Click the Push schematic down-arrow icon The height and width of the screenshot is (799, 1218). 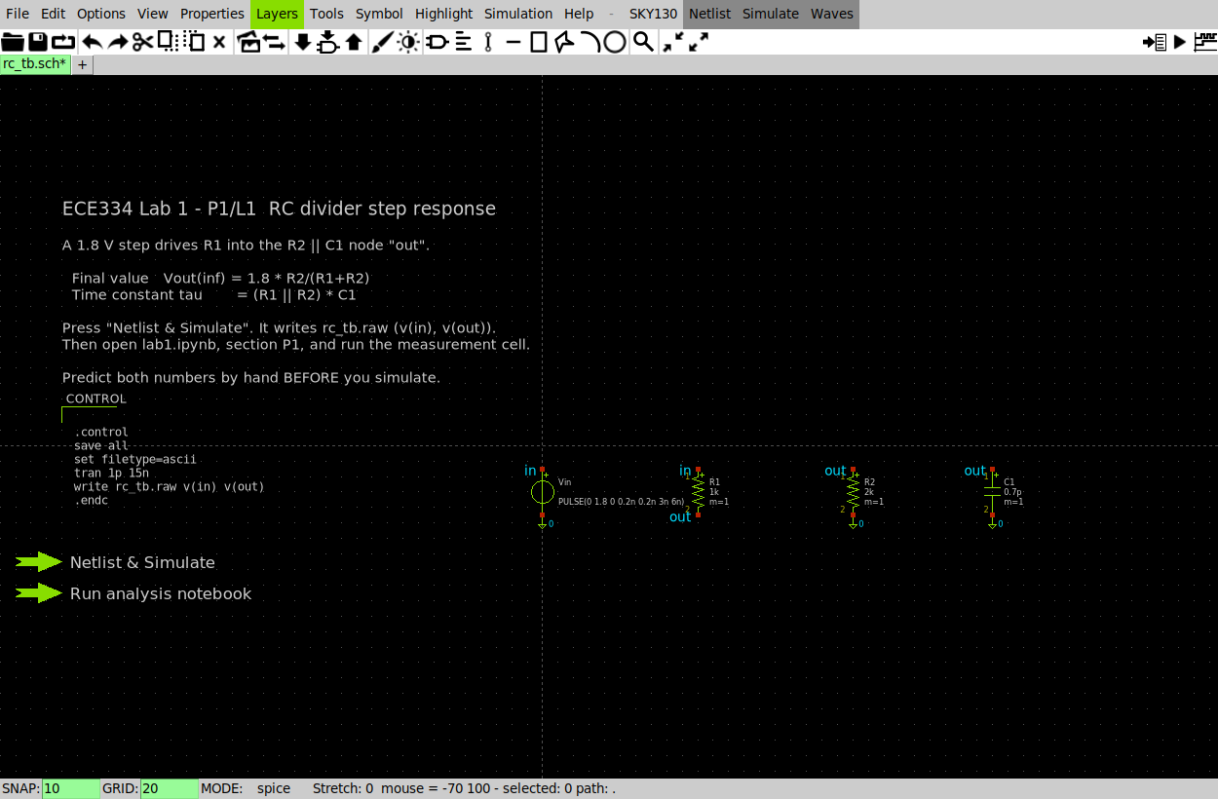coord(302,42)
